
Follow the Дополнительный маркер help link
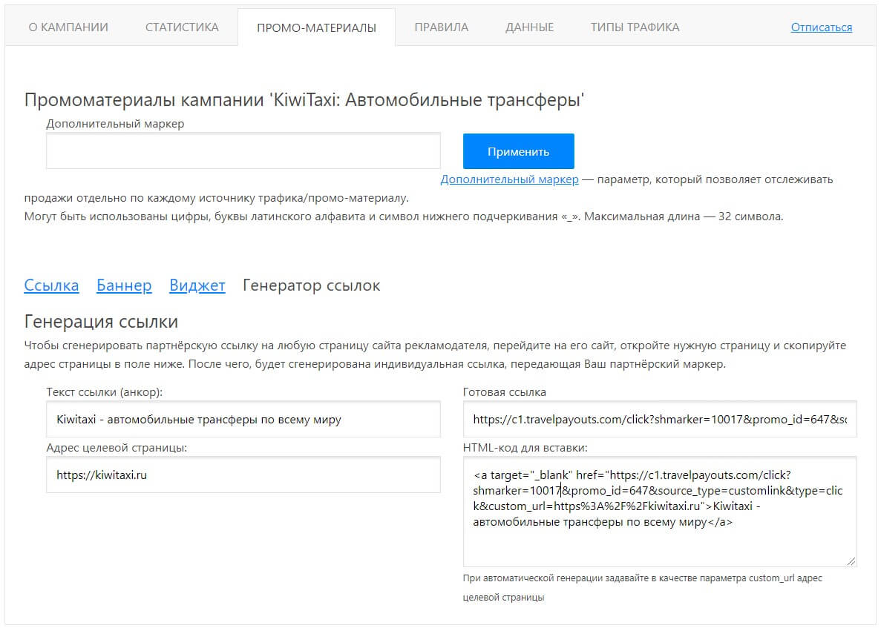pos(509,179)
